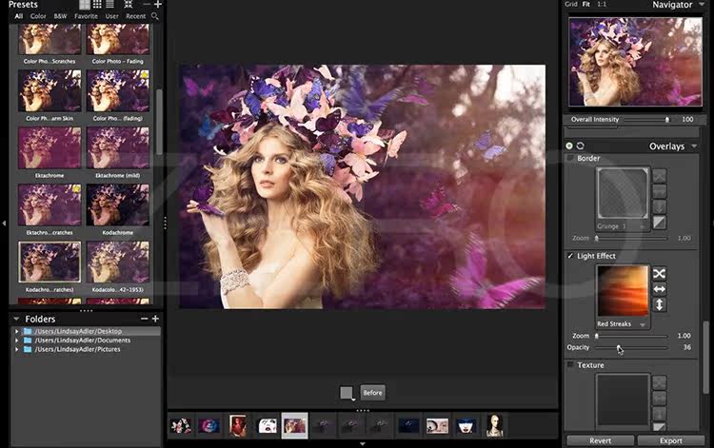Viewport: 714px width, 448px height.
Task: Open the Red Streaks light effect dropdown
Action: pos(643,324)
